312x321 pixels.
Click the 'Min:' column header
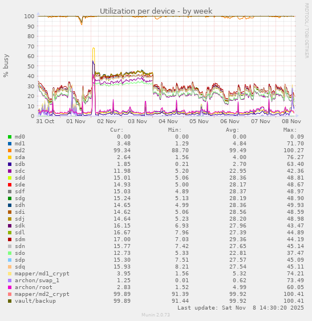(x=175, y=130)
